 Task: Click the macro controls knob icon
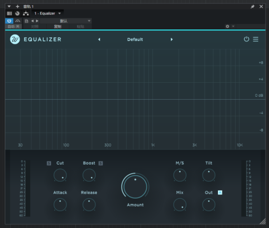[17, 13]
